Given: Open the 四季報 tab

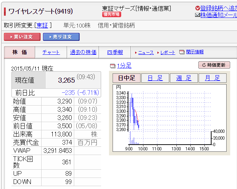Looking at the screenshot, I should 115,52.
